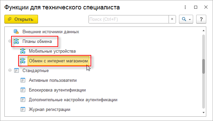Focus the Поиск (Ctrl+F) search field
Screen dimensions: 213x121
pyautogui.click(x=129, y=19)
